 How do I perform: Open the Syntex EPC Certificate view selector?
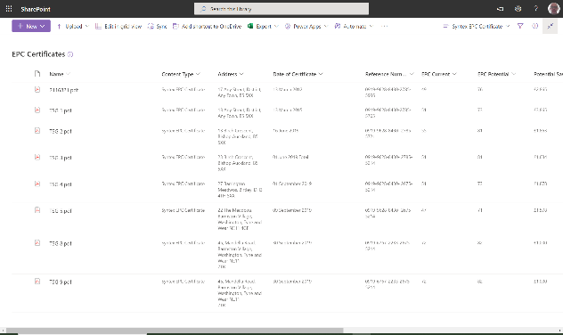(x=476, y=26)
